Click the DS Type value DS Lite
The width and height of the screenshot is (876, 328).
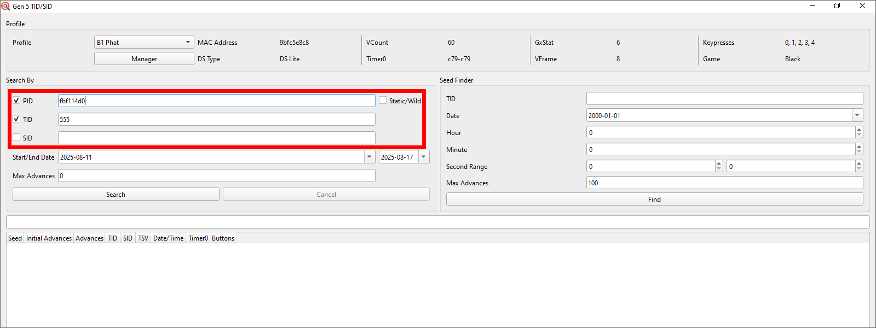(x=290, y=58)
